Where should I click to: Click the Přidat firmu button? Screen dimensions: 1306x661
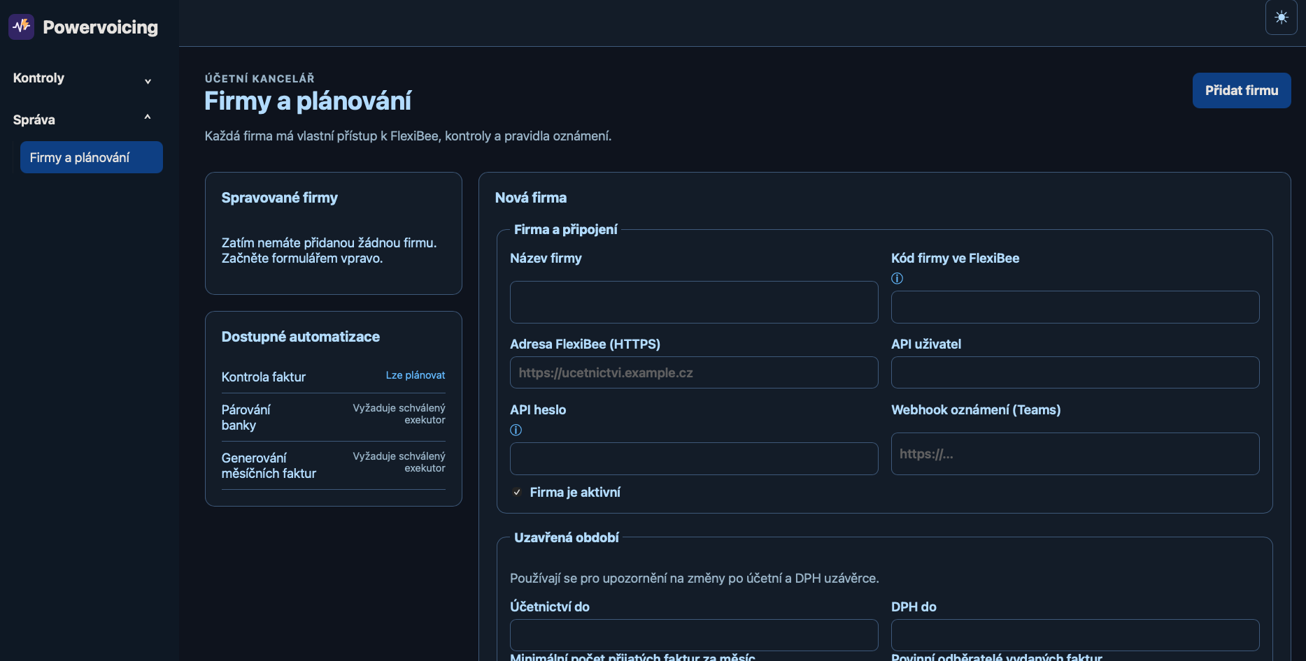(1241, 90)
